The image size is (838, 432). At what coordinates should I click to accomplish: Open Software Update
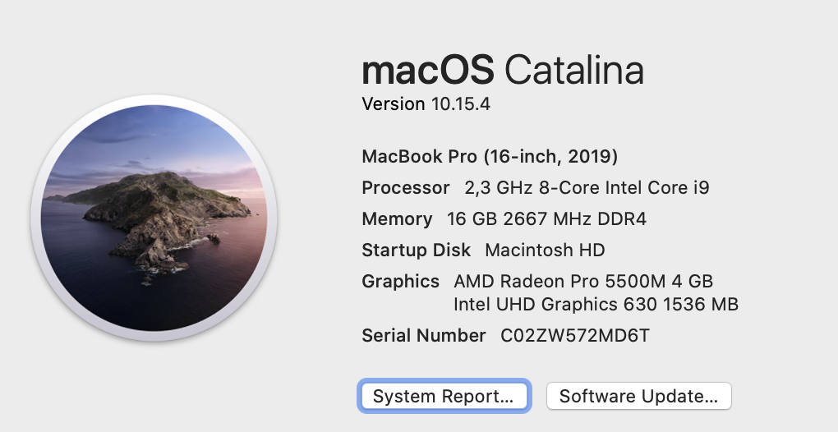[638, 396]
